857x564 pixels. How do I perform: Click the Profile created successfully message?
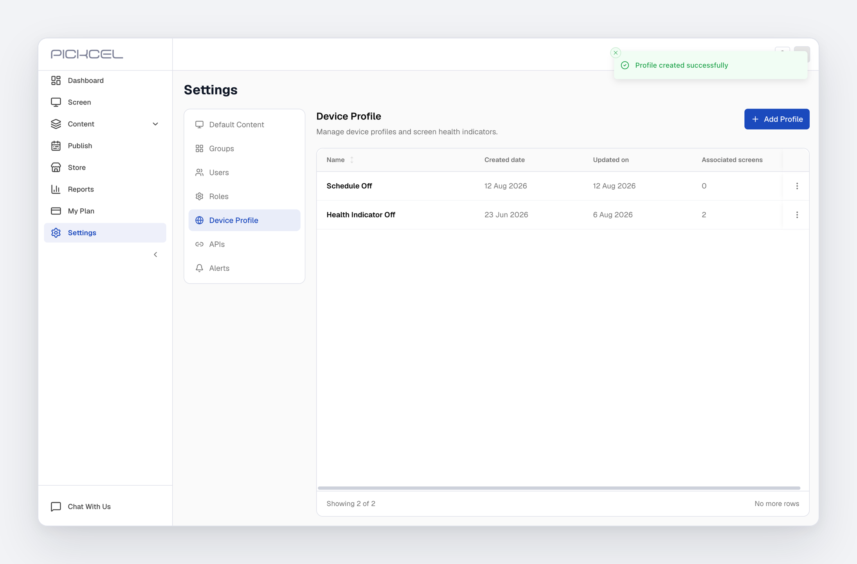pyautogui.click(x=681, y=65)
